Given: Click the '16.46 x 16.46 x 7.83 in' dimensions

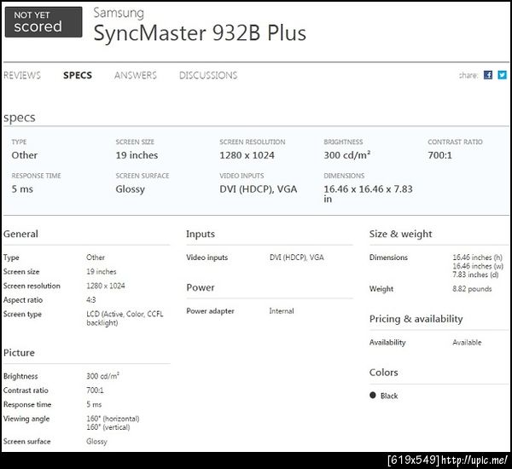Looking at the screenshot, I should click(x=368, y=194).
